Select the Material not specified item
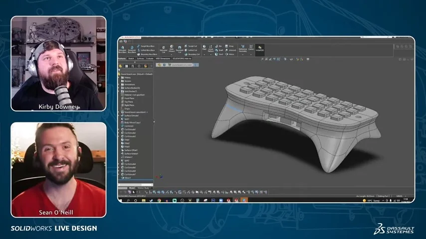The width and height of the screenshot is (426, 239). (x=133, y=95)
